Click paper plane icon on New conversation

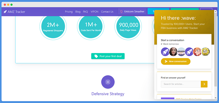tap(166, 61)
